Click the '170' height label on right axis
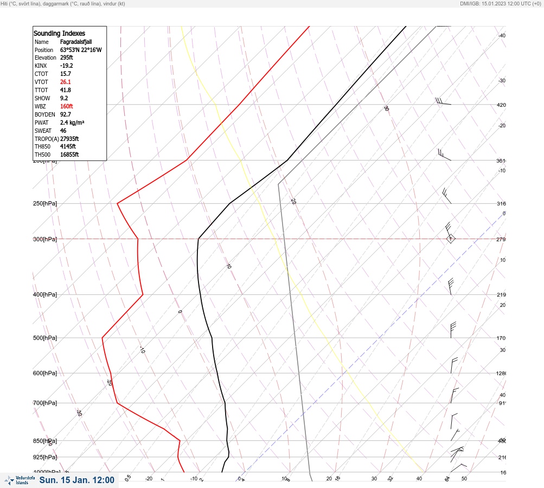This screenshot has height=488, width=544. [501, 338]
